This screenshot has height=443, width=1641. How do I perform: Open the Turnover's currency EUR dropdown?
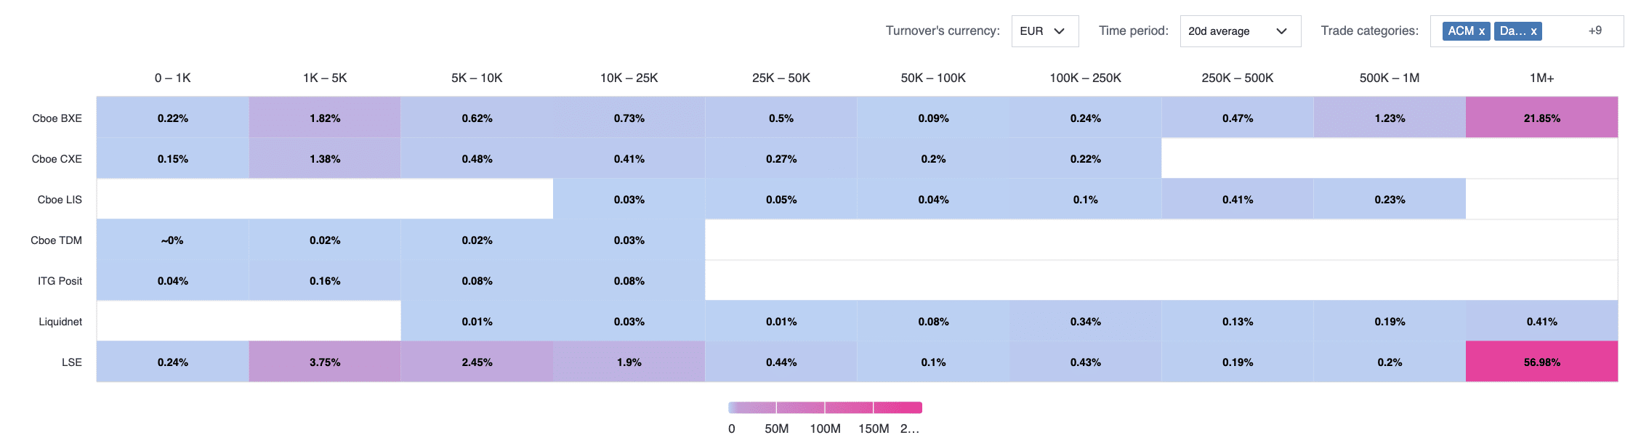pos(1044,31)
